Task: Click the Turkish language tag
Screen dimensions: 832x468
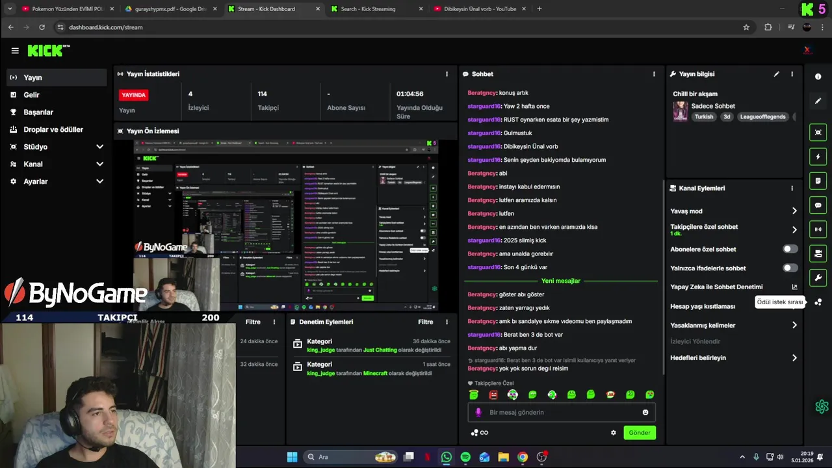Action: (704, 117)
